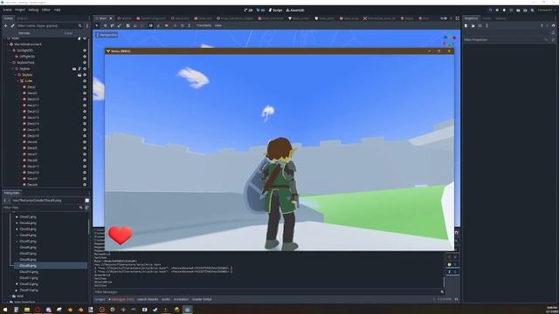Open the Perspective view menu
Screen dimensions: 559x314
click(x=107, y=35)
